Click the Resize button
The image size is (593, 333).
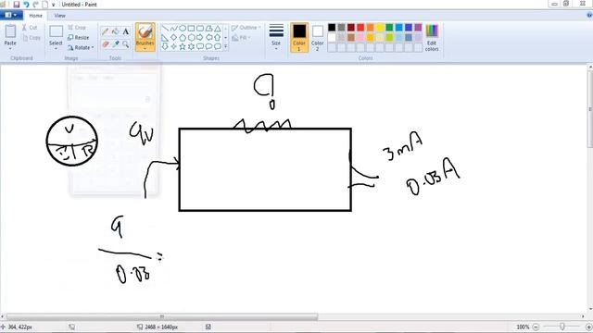pyautogui.click(x=78, y=37)
